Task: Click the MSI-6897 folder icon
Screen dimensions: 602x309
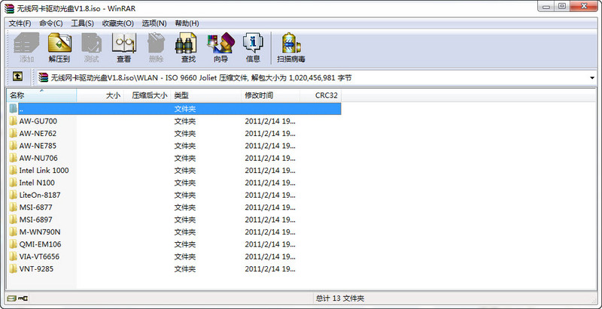Action: [14, 220]
